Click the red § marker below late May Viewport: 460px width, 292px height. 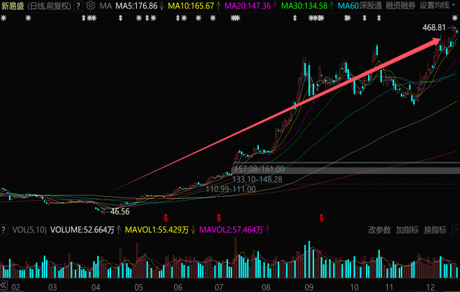[166, 216]
